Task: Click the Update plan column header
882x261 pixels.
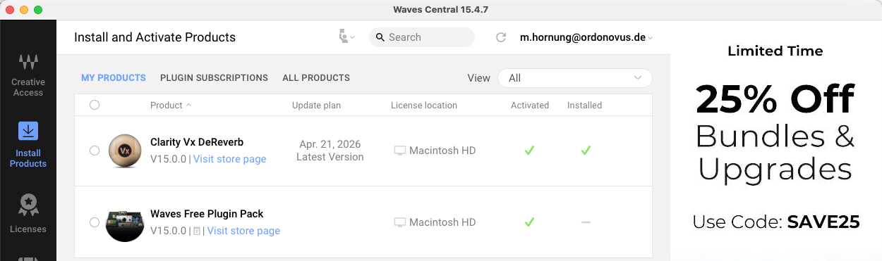Action: [x=316, y=106]
